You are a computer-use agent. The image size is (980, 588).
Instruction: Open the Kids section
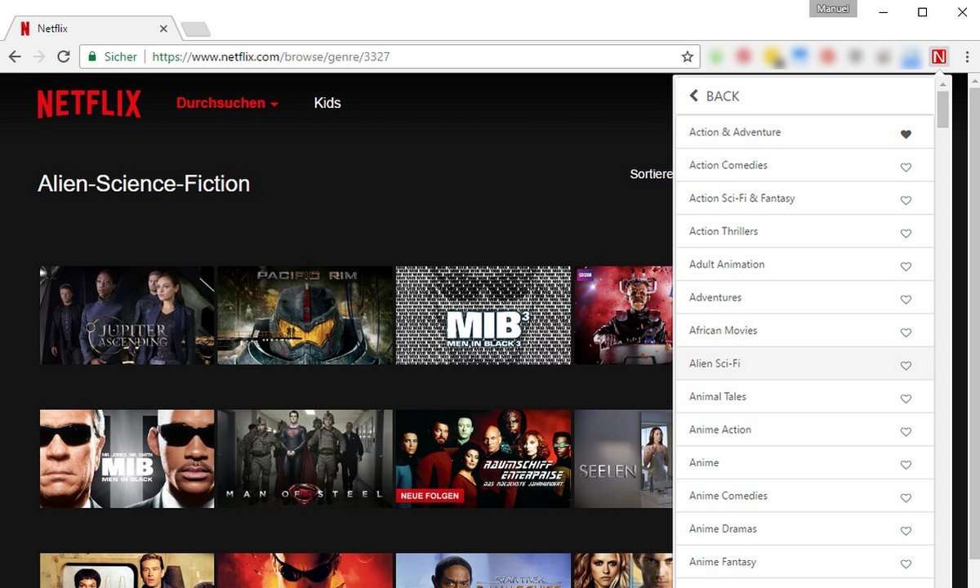[327, 103]
